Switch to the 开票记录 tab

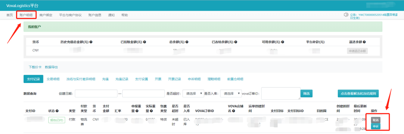pos(175,79)
